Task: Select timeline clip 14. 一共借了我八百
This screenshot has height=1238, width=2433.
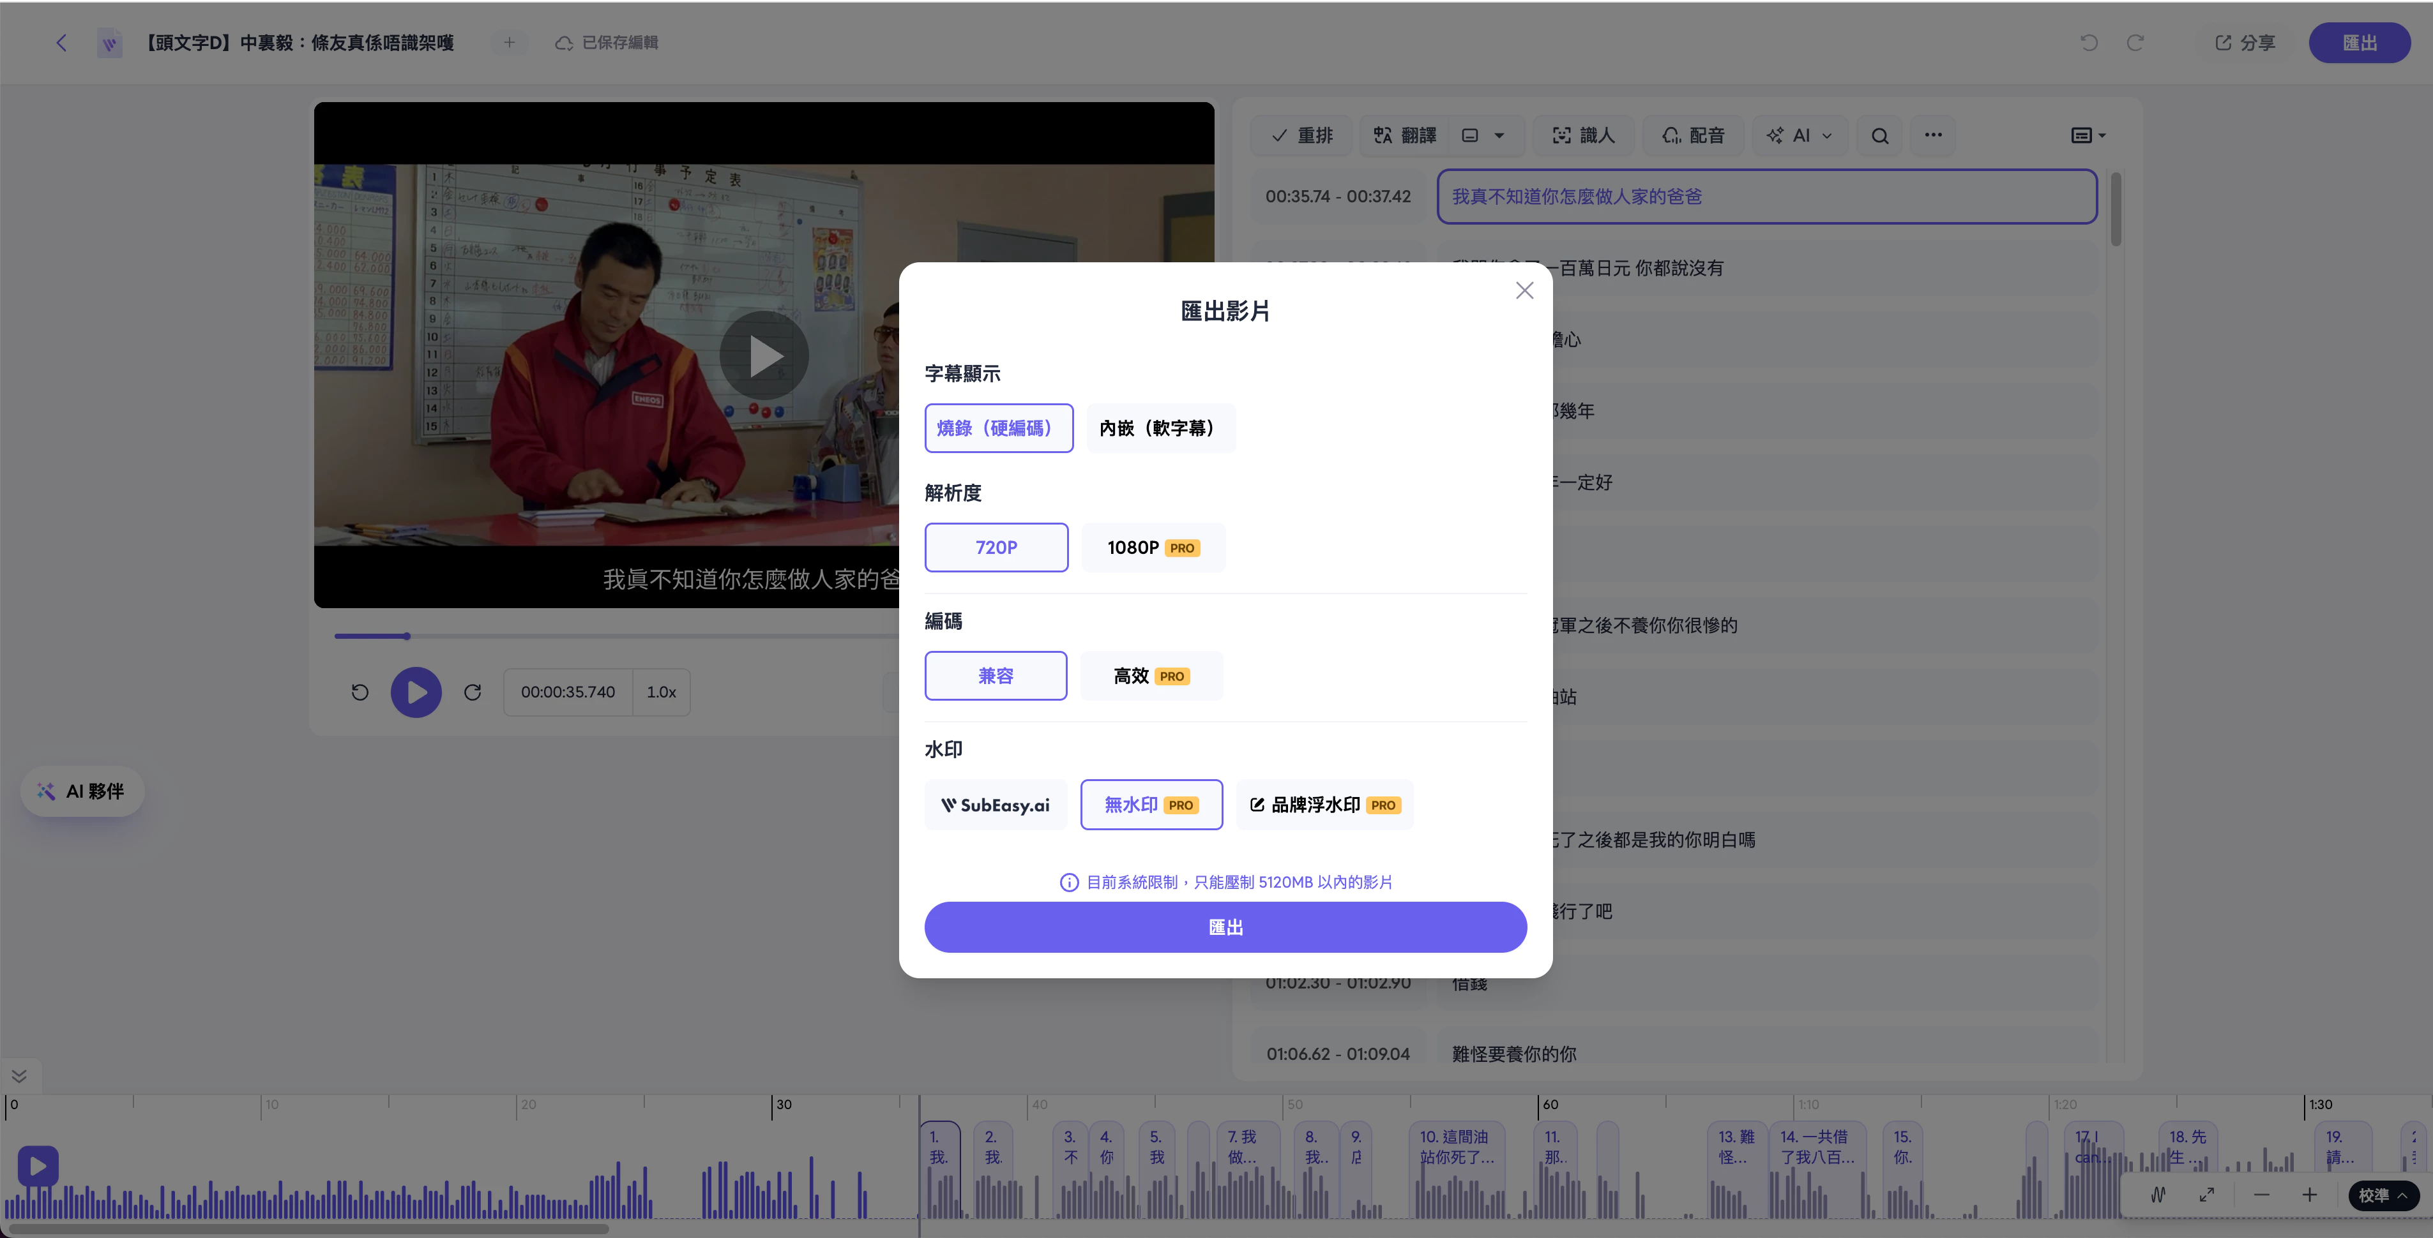Action: pos(1818,1168)
